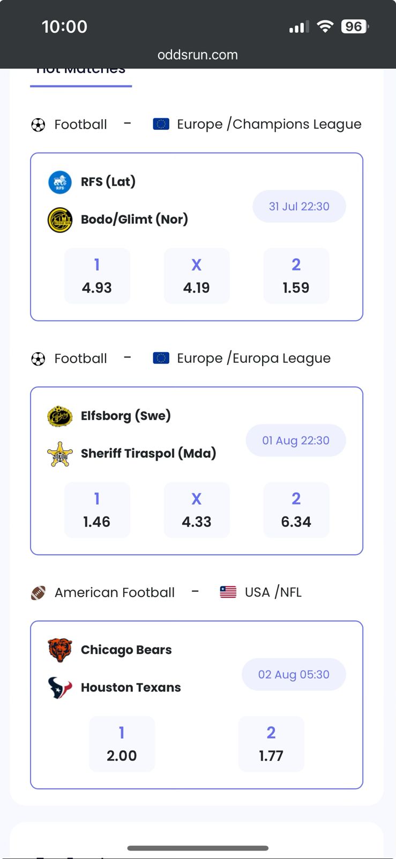Tap the Champions League soccer ball icon
This screenshot has width=396, height=859.
click(x=38, y=125)
